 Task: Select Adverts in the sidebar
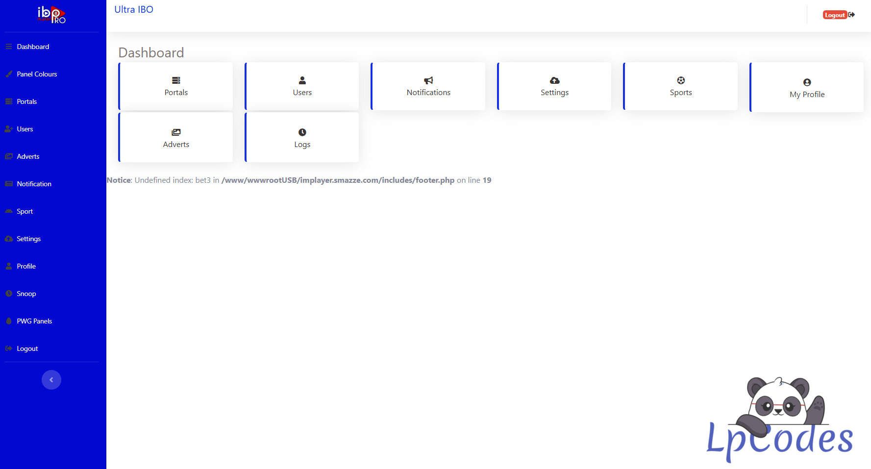(x=28, y=156)
